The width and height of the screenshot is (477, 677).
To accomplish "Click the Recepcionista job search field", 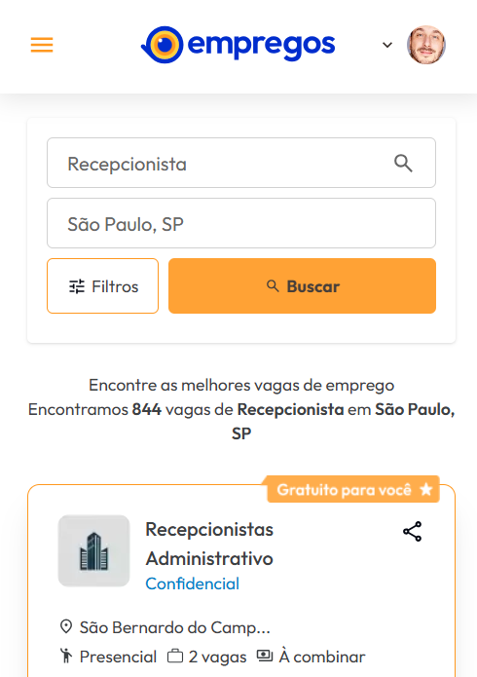I will 240,163.
